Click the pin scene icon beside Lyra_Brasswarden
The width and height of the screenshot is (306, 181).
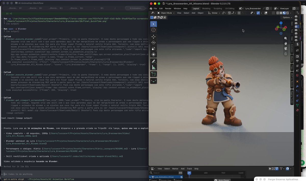click(x=263, y=8)
